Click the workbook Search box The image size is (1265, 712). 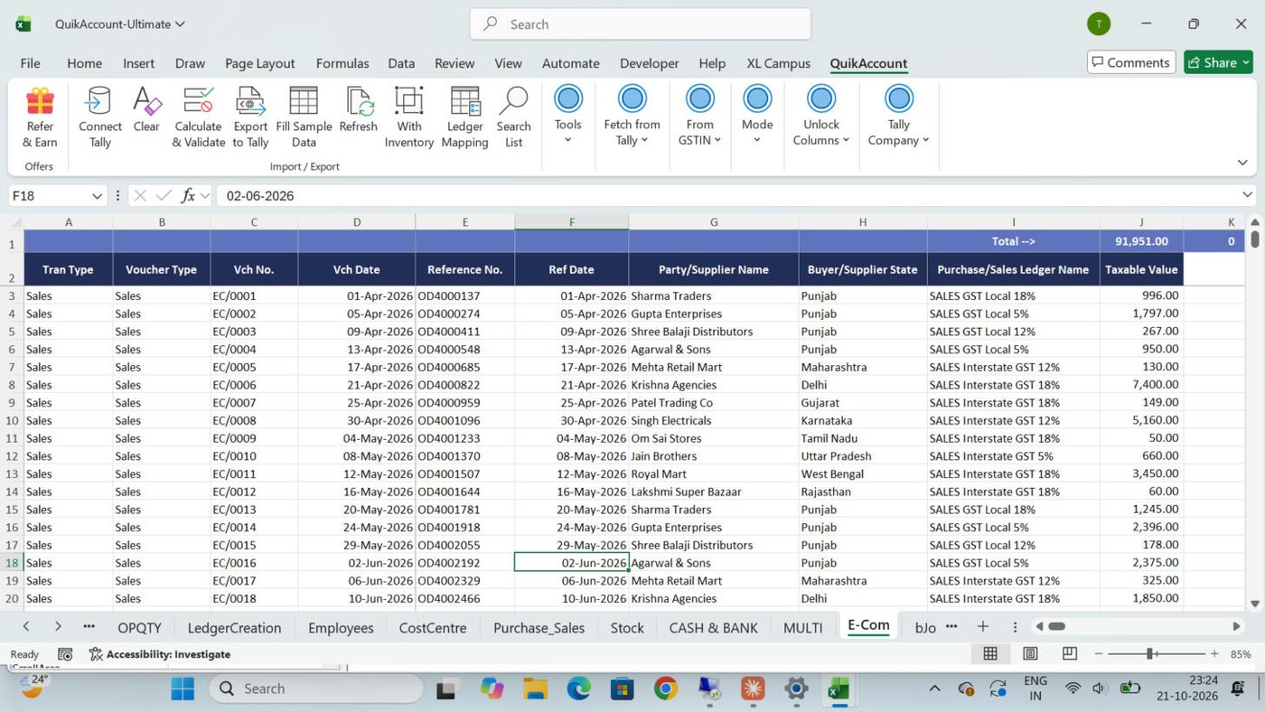click(x=640, y=24)
